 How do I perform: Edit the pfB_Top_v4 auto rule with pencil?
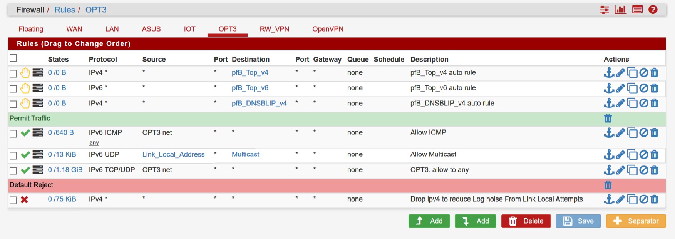point(620,72)
